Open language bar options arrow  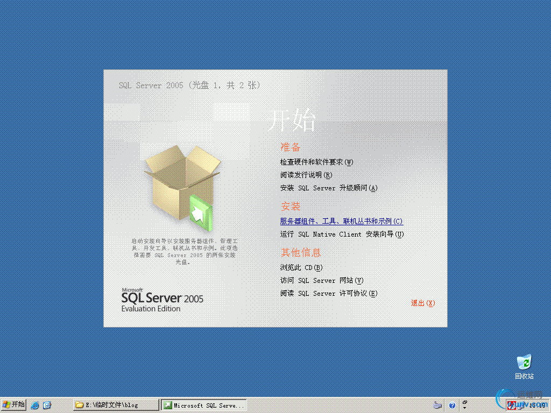[x=464, y=408]
